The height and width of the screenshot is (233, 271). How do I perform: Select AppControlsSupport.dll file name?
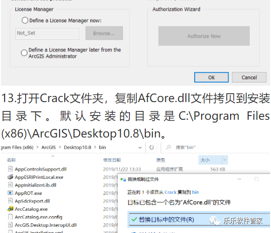click(41, 169)
